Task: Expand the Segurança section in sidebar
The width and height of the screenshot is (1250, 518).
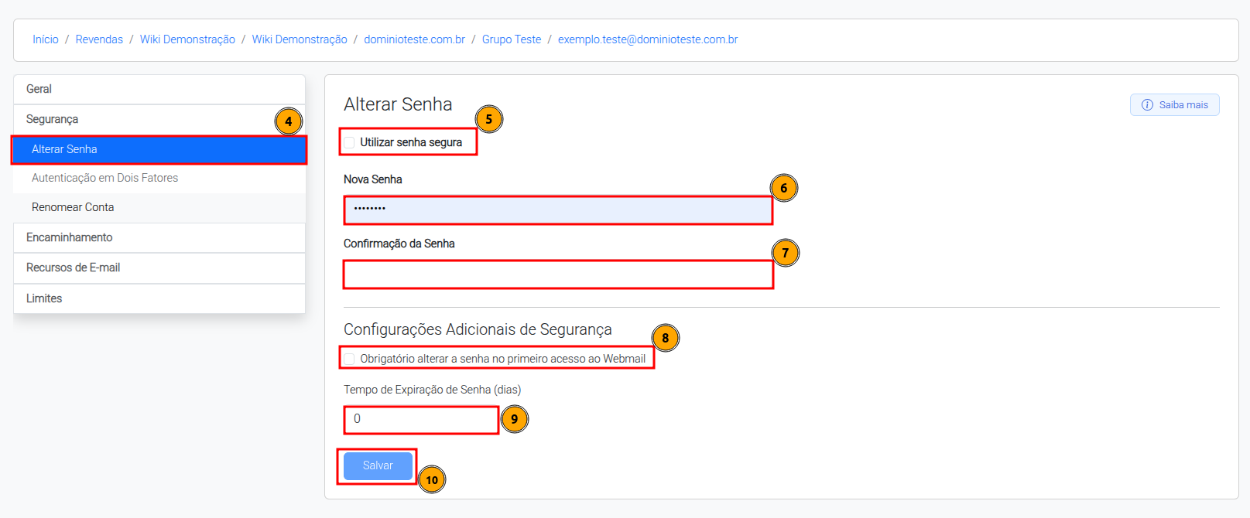Action: click(159, 119)
